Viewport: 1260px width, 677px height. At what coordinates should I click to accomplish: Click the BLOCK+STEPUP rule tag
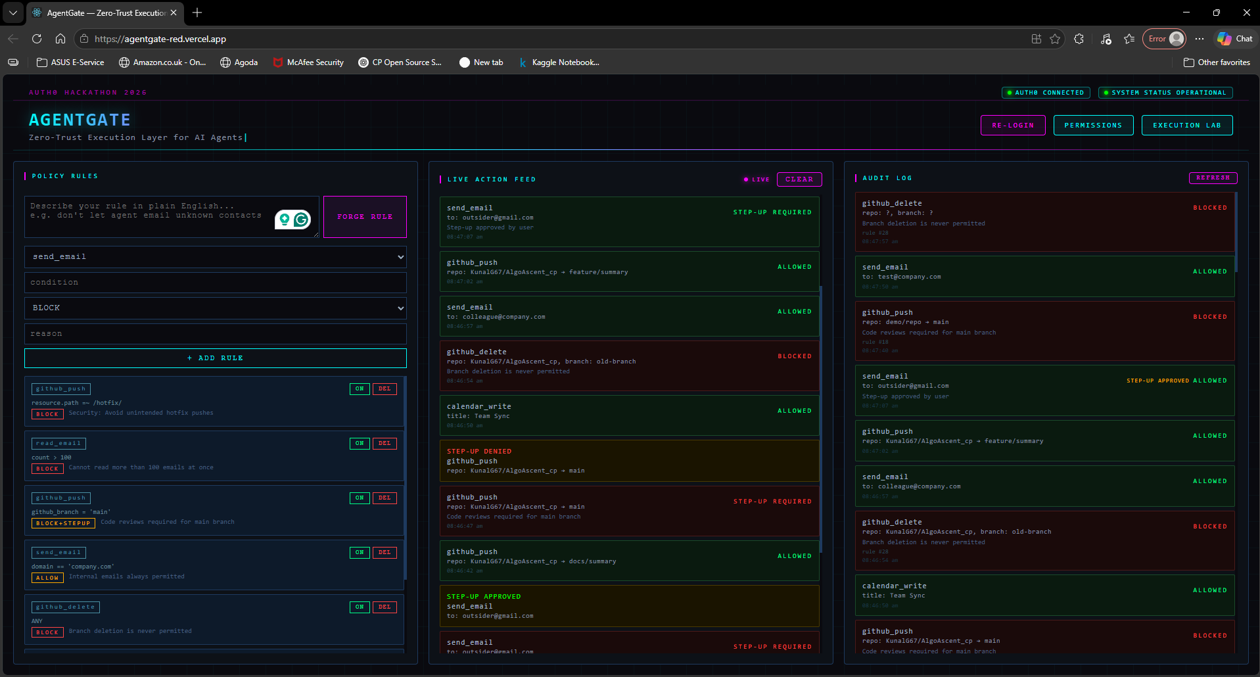[63, 523]
